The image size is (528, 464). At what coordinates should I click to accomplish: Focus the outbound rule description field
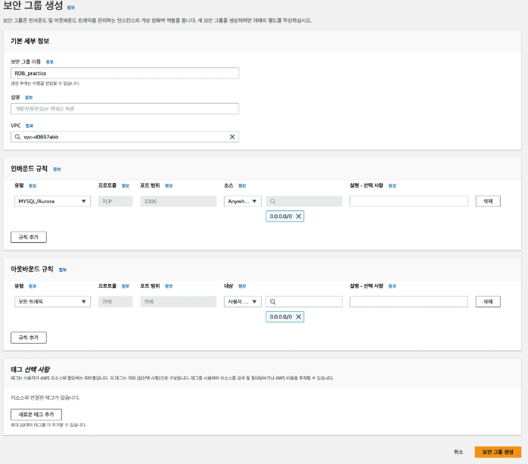coord(408,301)
